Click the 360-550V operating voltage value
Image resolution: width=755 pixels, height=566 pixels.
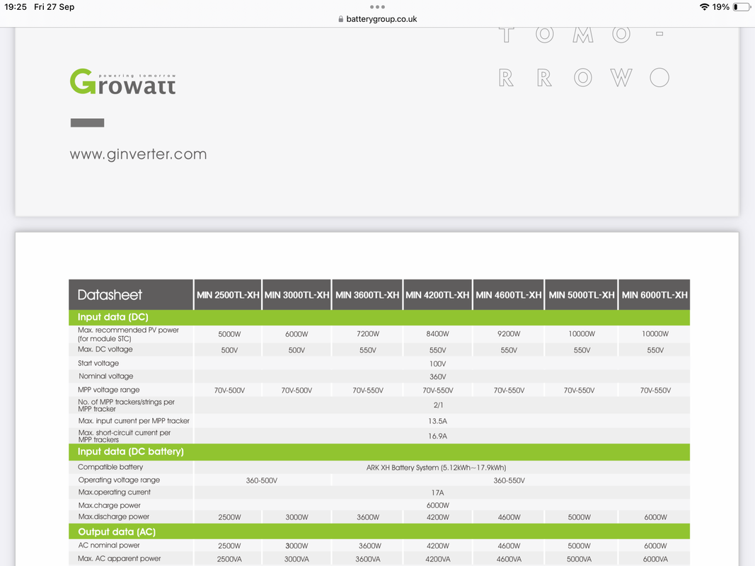tap(509, 481)
